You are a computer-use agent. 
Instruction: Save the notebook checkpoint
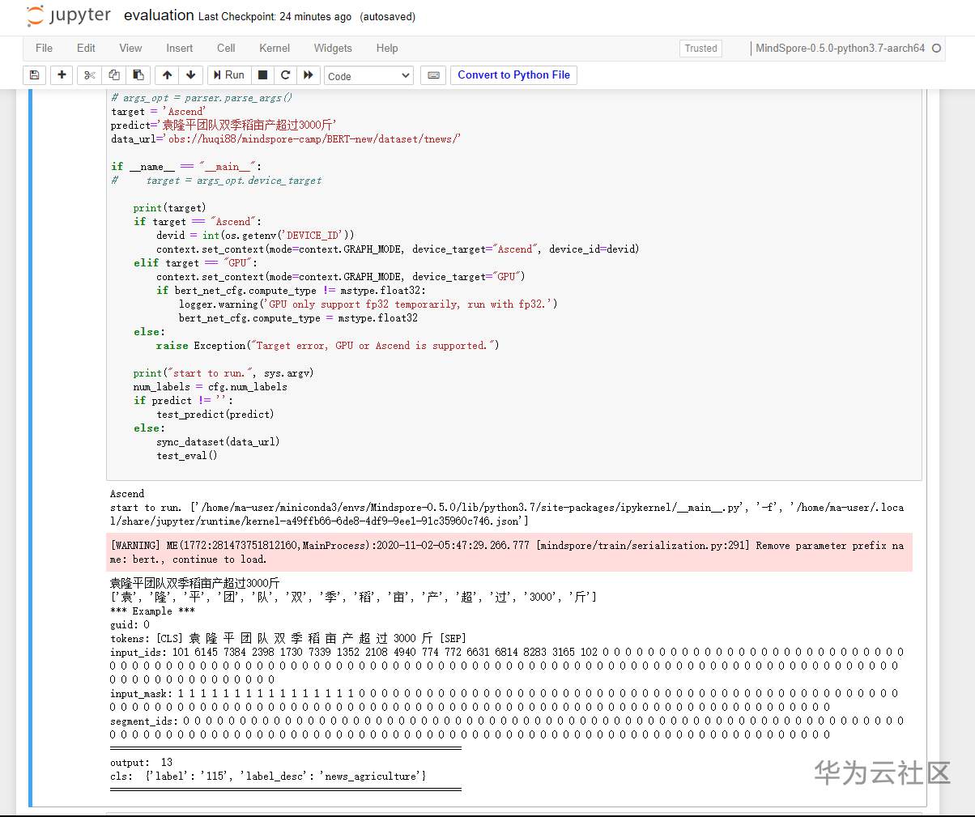[32, 74]
